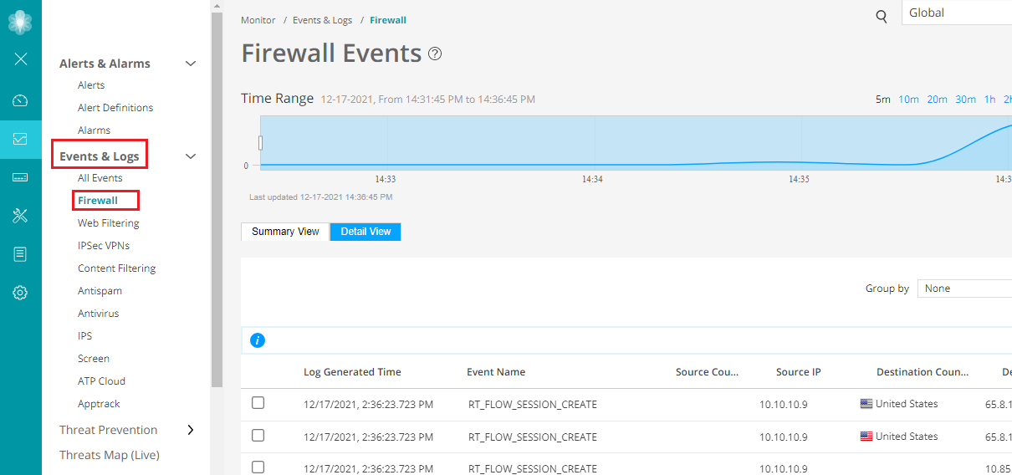Open the Reports document icon in sidebar
The width and height of the screenshot is (1012, 475).
coord(21,254)
